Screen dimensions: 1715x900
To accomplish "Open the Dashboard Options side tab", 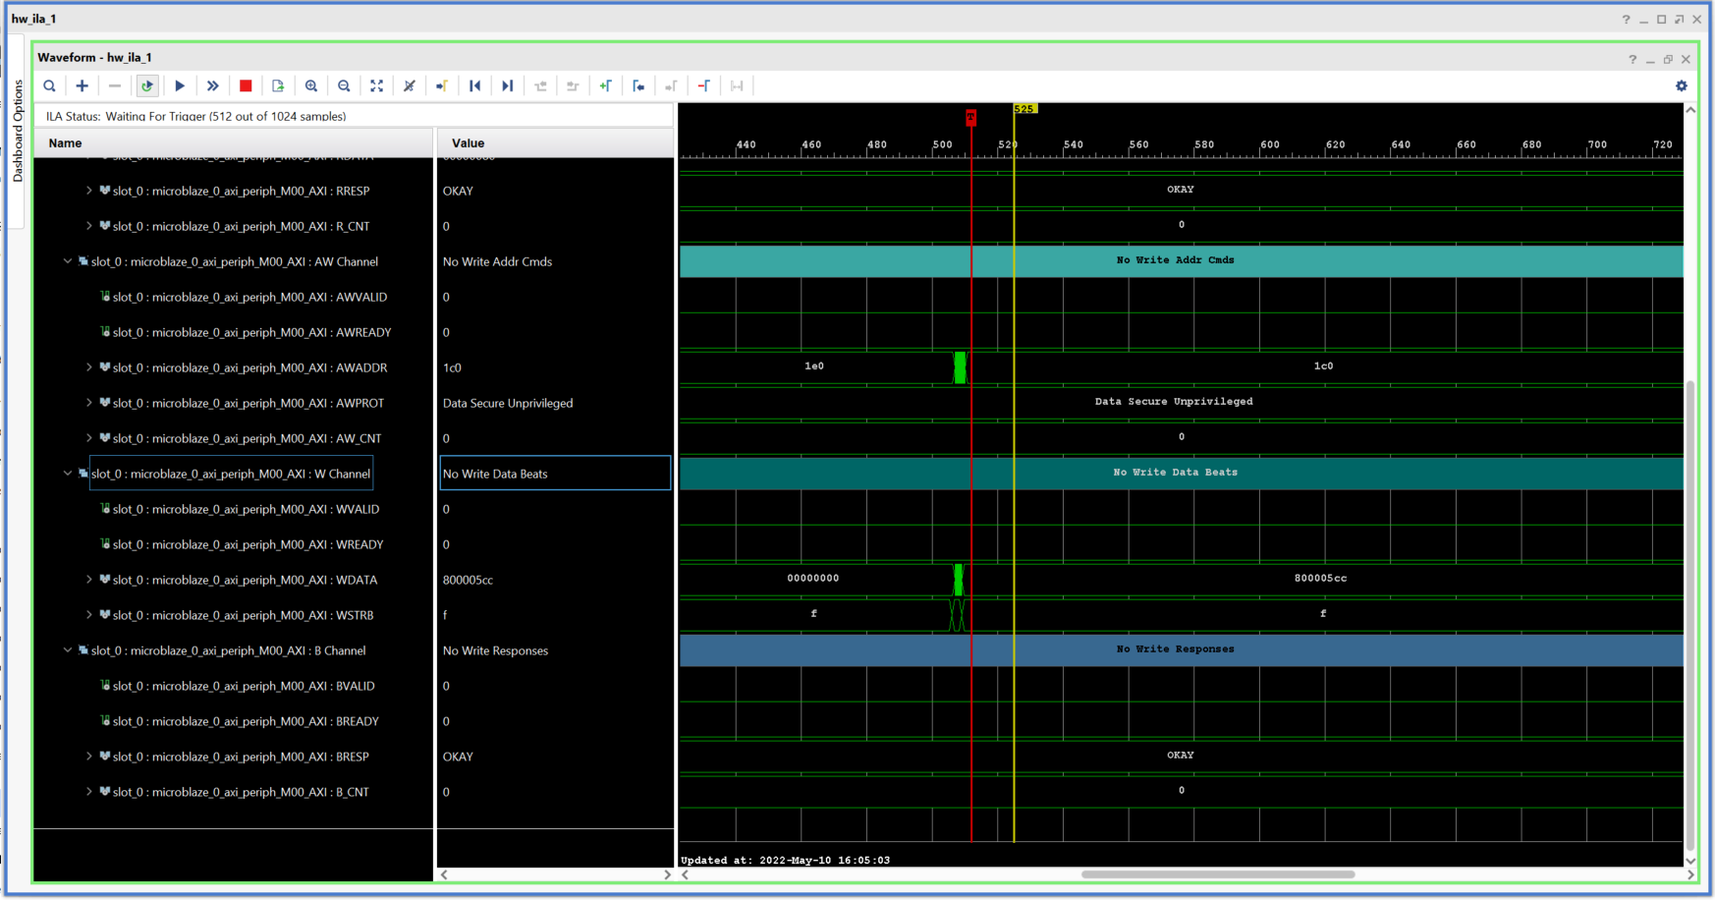I will 18,131.
